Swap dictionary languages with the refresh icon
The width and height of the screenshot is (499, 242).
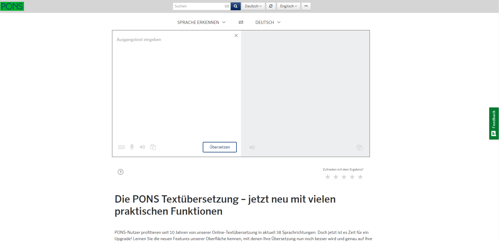click(271, 6)
